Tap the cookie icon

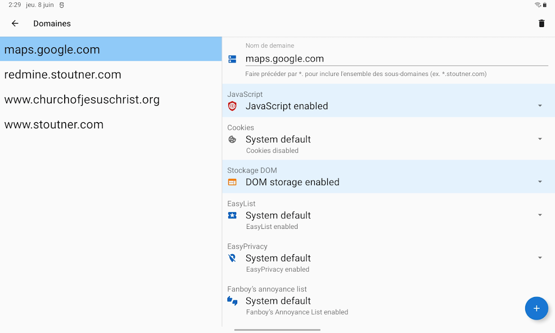(x=232, y=139)
